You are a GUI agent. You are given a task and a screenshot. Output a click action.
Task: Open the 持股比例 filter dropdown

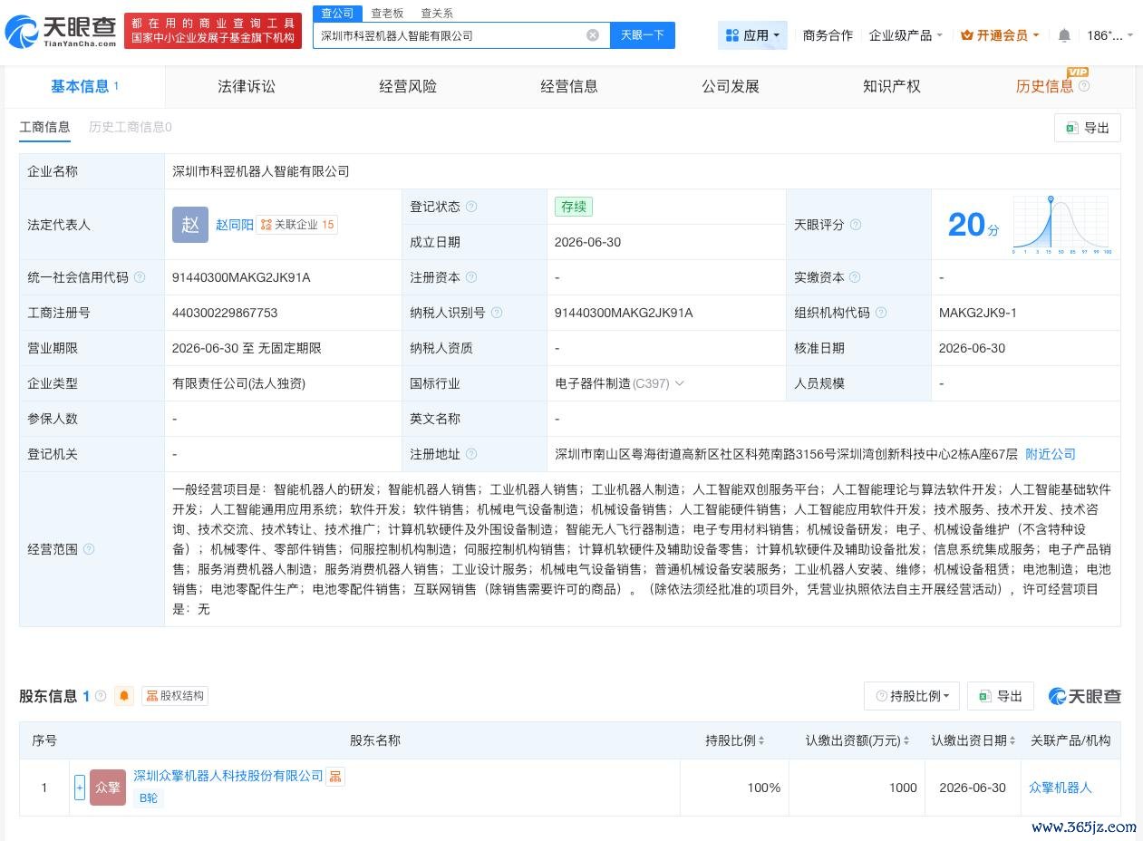pyautogui.click(x=912, y=696)
